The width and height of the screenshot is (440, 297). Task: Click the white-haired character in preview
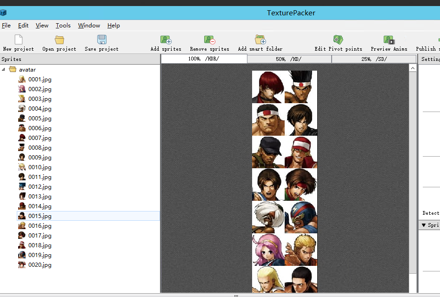[268, 217]
